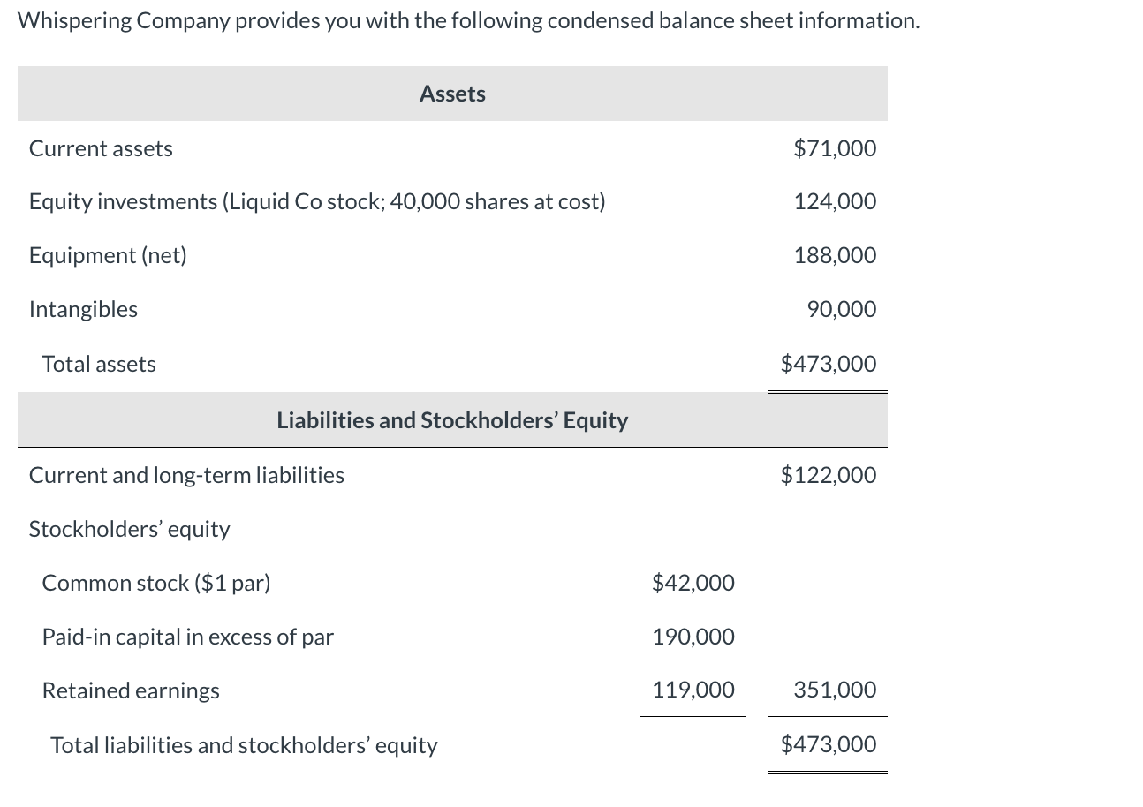Select the $42,000 common stock value

pyautogui.click(x=693, y=584)
